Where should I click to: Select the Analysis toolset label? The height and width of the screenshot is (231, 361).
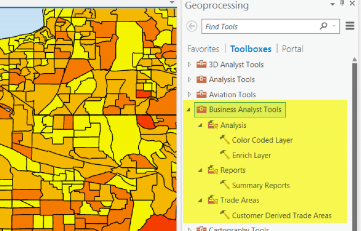233,125
